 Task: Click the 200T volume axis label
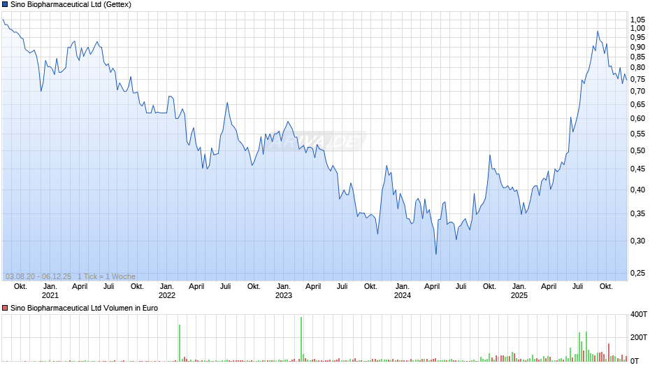[639, 337]
